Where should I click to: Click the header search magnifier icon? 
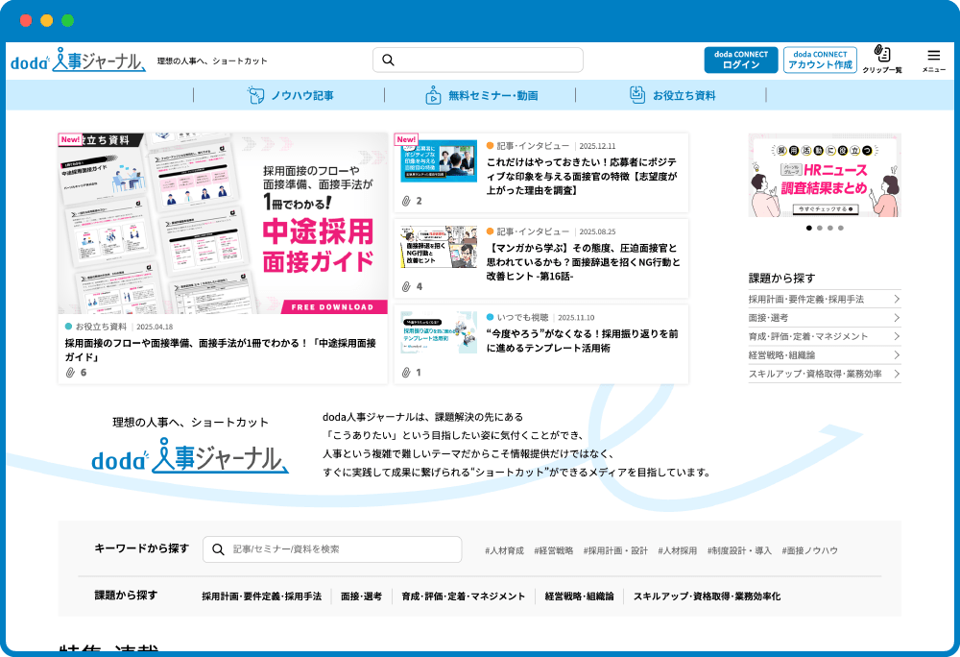(x=389, y=61)
